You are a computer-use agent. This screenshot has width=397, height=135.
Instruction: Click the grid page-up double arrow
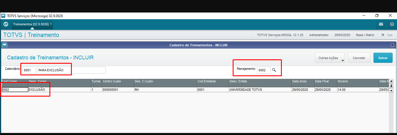(391, 86)
